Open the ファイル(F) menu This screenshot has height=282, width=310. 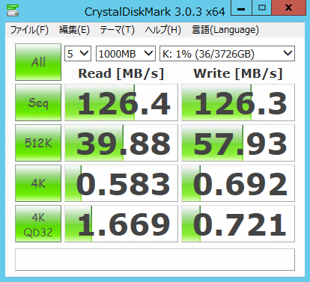pos(29,30)
